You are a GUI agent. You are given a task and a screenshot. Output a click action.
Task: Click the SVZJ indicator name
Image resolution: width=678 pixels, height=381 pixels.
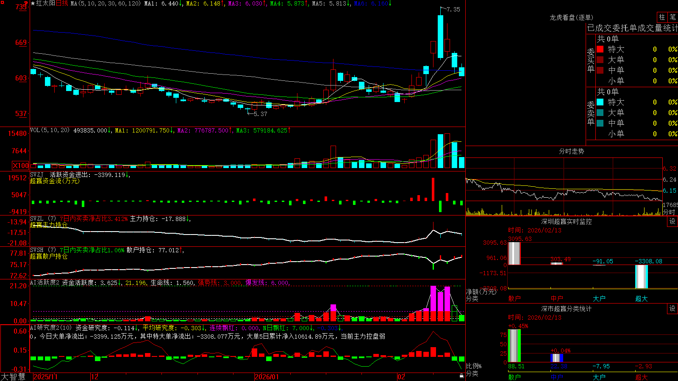coord(37,174)
